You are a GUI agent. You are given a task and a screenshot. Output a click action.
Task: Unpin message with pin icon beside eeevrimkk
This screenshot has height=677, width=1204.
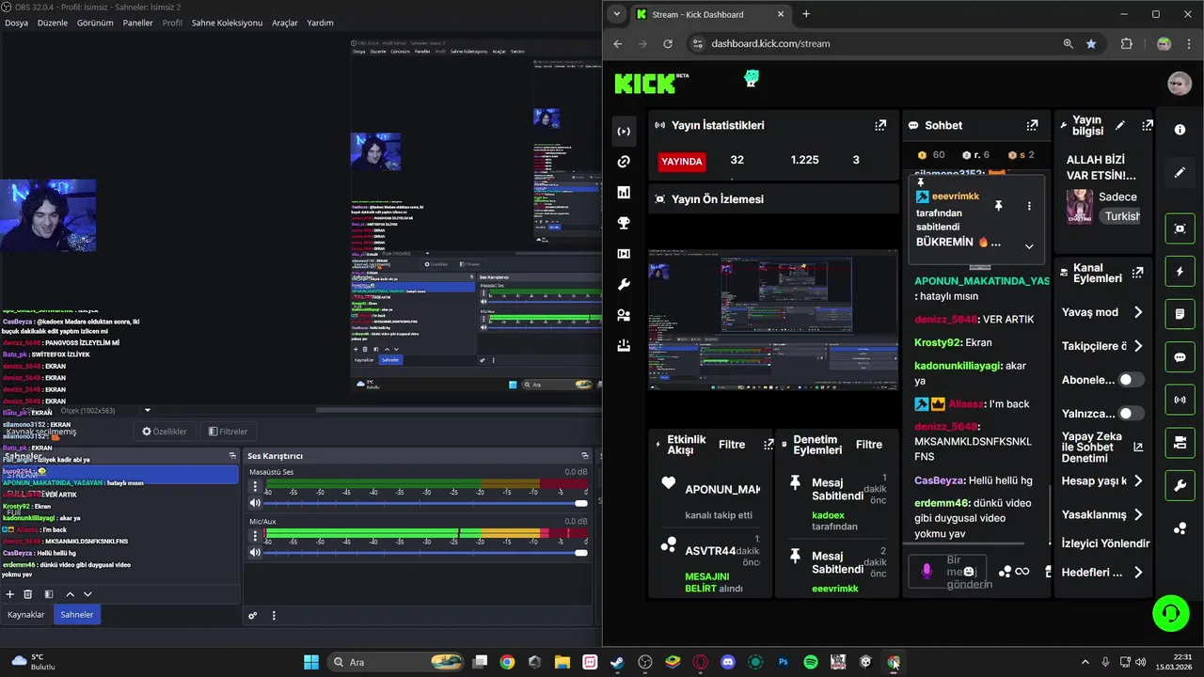coord(998,205)
